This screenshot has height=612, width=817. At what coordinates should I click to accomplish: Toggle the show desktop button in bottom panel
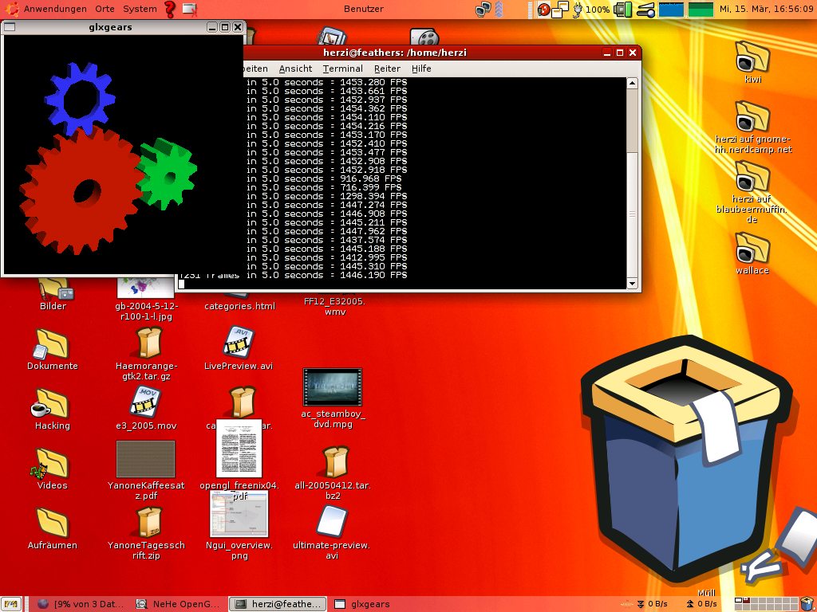click(x=11, y=604)
